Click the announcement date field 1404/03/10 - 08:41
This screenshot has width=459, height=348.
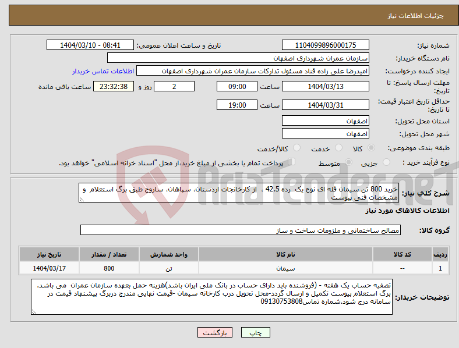point(90,45)
